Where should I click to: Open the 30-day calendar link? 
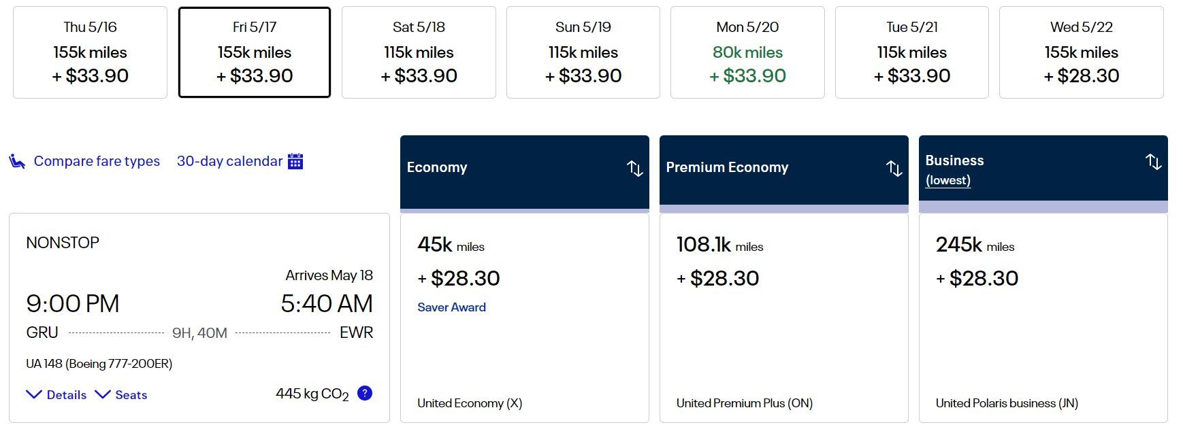point(229,161)
